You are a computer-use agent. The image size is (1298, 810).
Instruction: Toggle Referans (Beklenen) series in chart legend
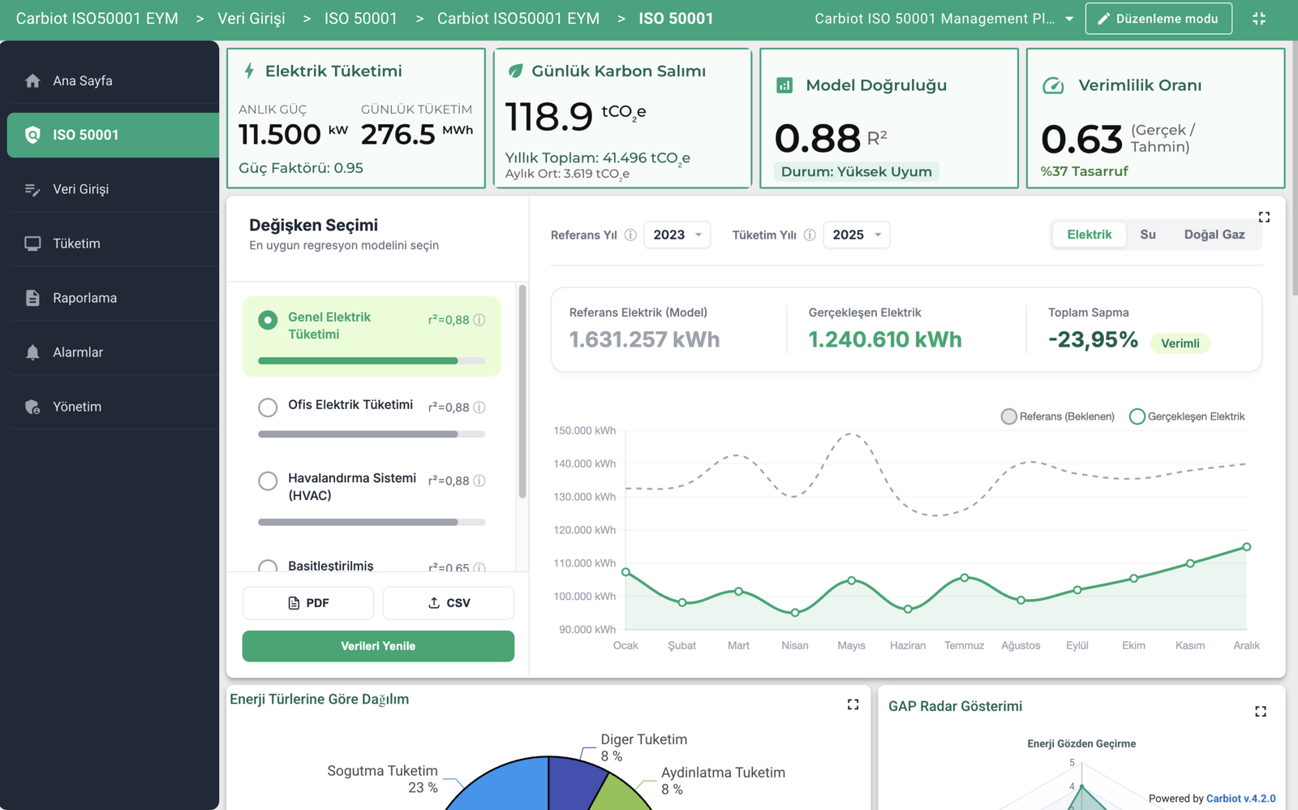pos(1008,416)
